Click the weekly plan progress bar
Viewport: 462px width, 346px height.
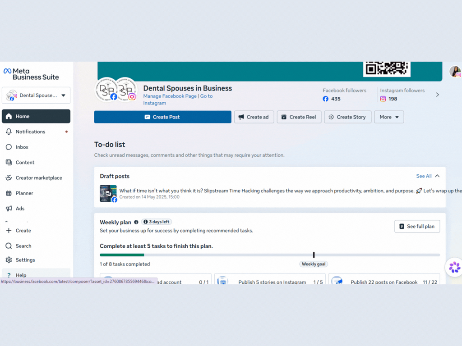click(270, 255)
